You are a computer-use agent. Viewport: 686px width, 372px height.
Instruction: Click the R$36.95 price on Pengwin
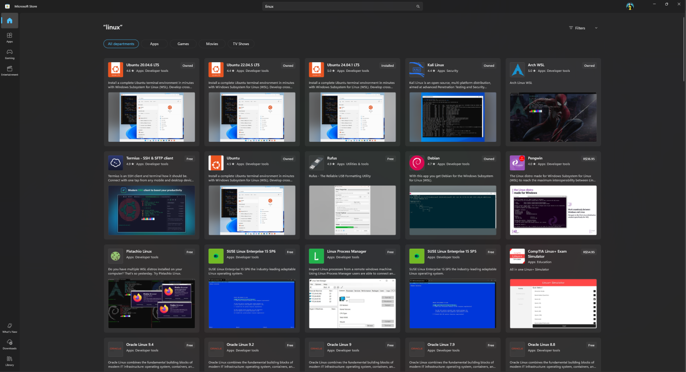[x=589, y=159]
